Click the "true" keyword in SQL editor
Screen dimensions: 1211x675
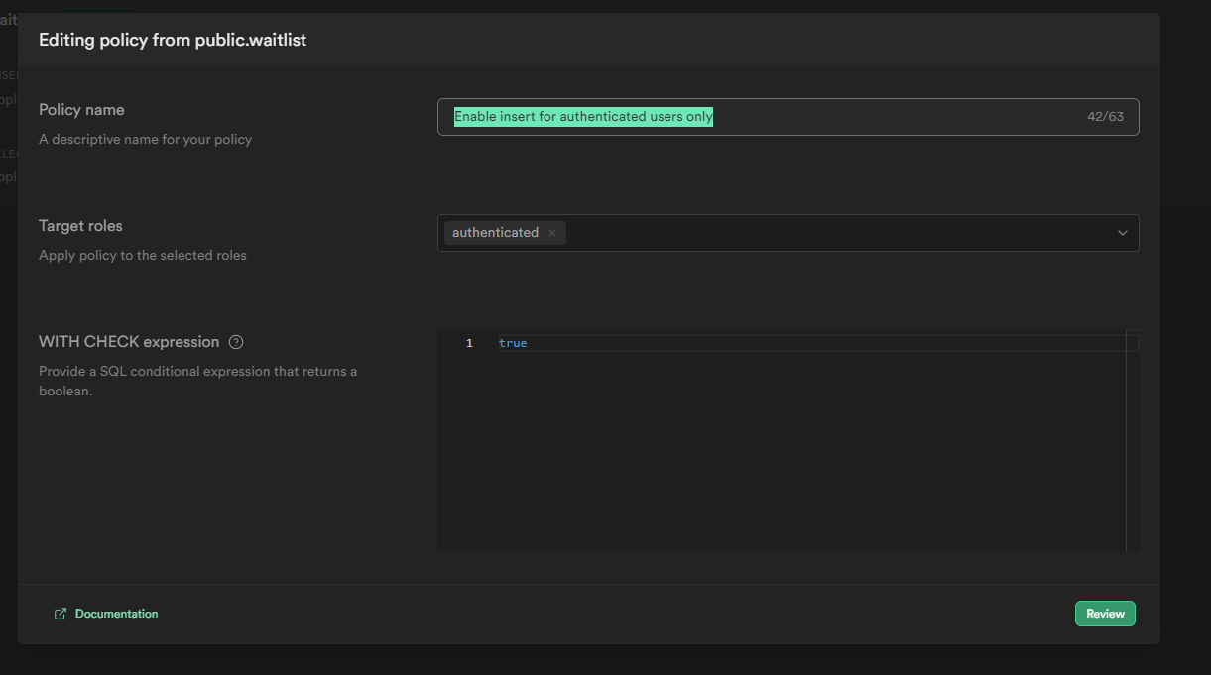pyautogui.click(x=513, y=343)
